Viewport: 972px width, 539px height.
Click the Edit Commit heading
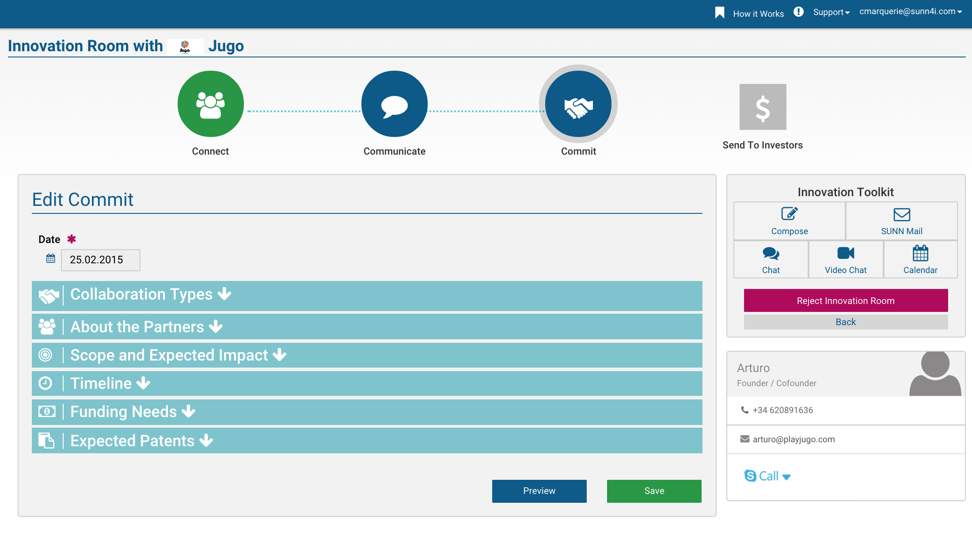click(83, 200)
